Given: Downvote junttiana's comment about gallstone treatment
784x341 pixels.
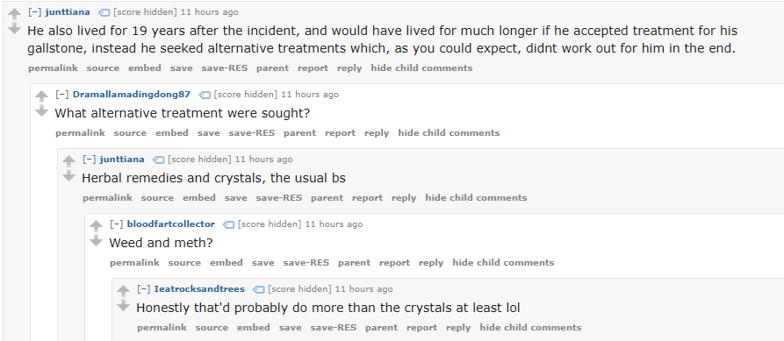Looking at the screenshot, I should click(15, 28).
